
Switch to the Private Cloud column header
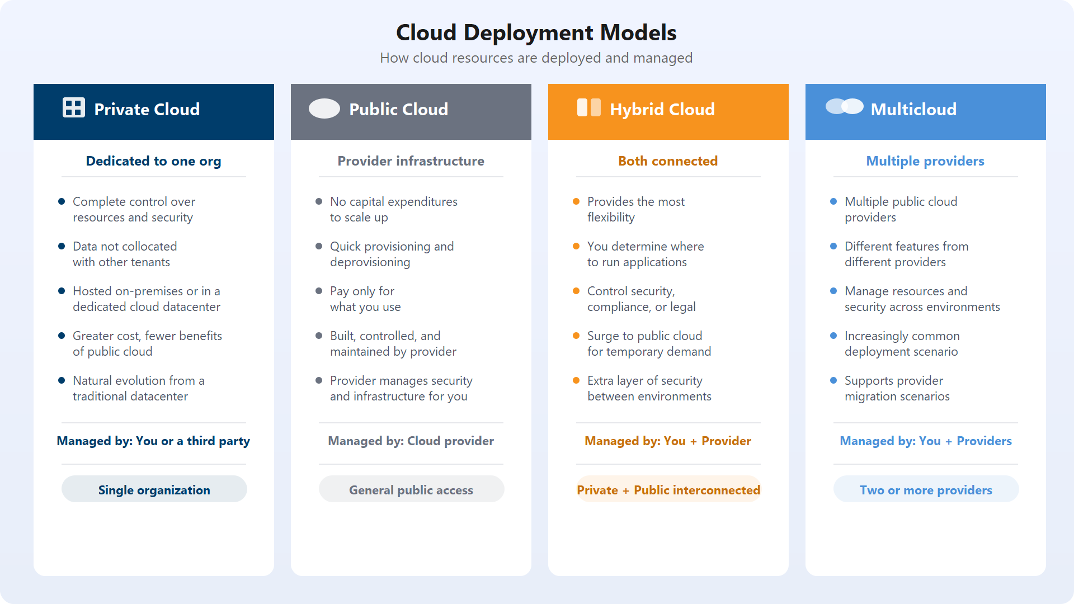tap(153, 110)
